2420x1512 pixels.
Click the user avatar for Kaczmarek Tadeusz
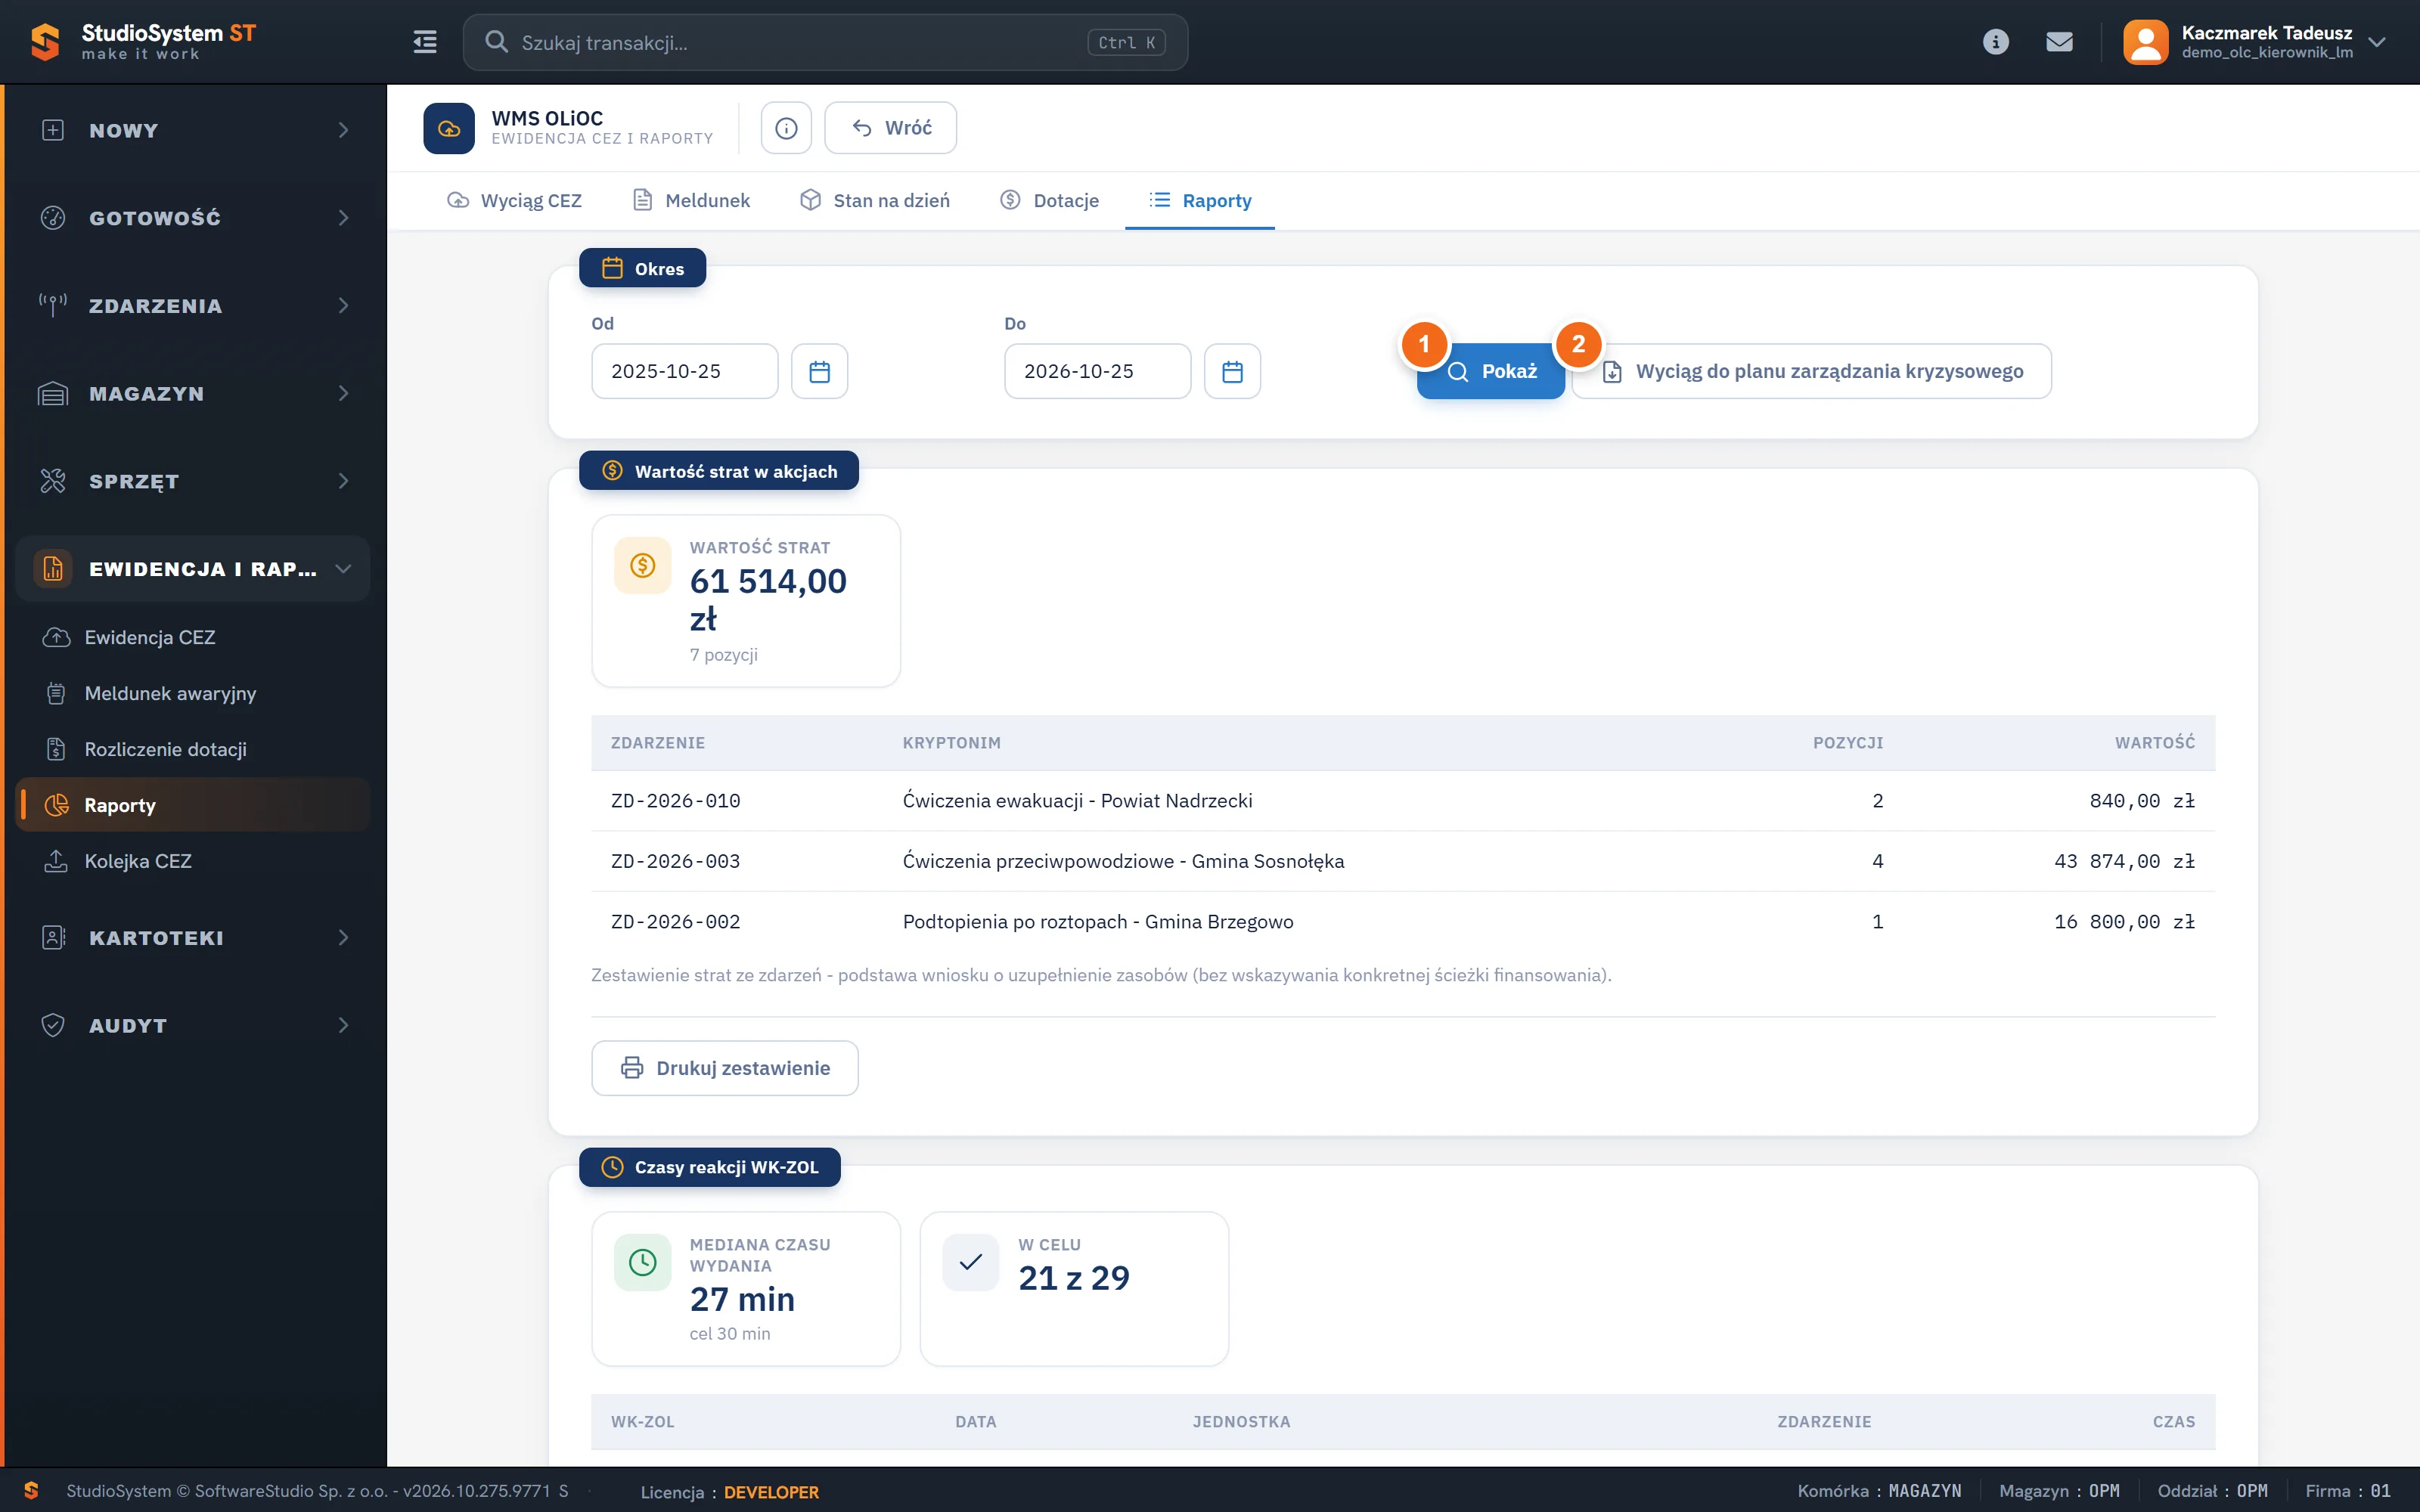[x=2145, y=42]
